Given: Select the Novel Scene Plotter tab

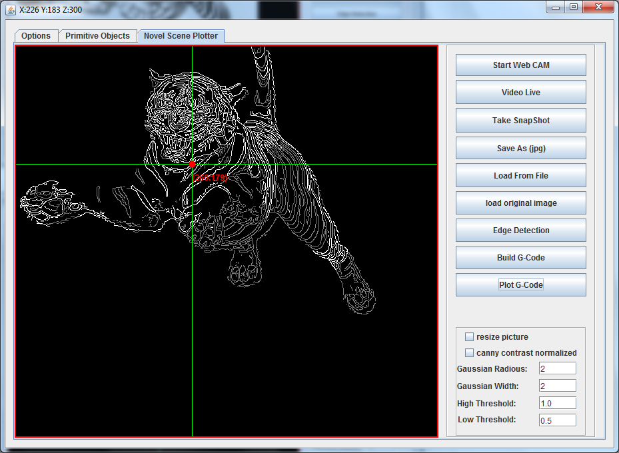Looking at the screenshot, I should pyautogui.click(x=181, y=36).
